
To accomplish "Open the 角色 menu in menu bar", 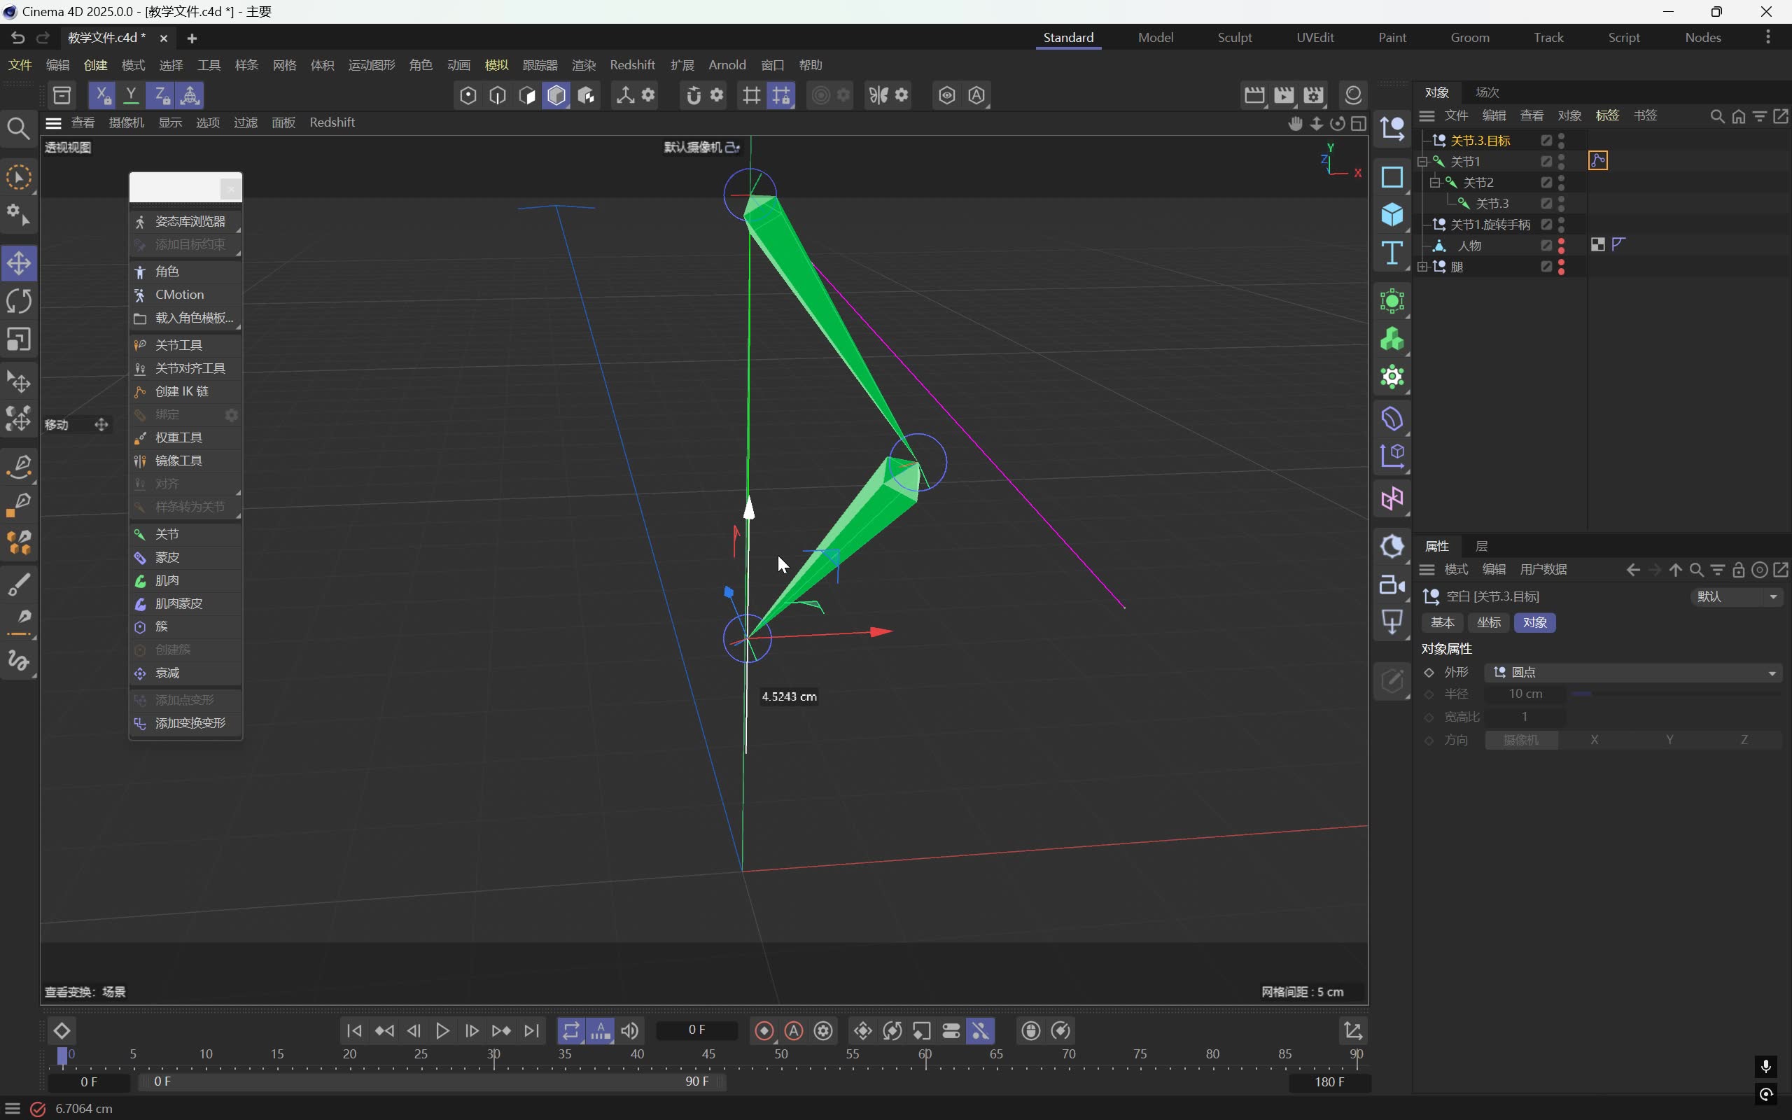I will pyautogui.click(x=420, y=65).
